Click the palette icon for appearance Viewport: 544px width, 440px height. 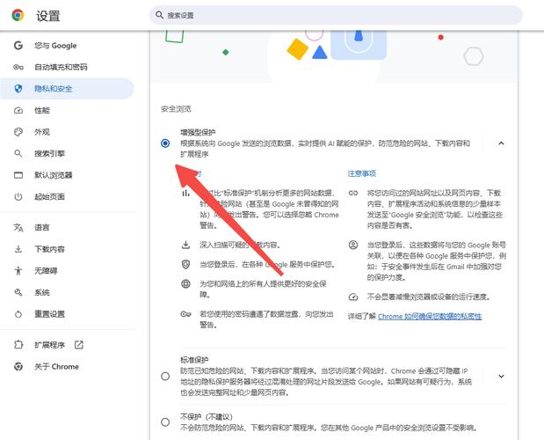18,132
